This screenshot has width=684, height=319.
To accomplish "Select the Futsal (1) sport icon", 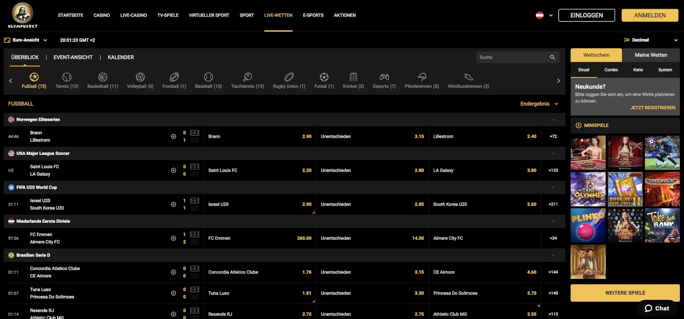I will pyautogui.click(x=324, y=77).
